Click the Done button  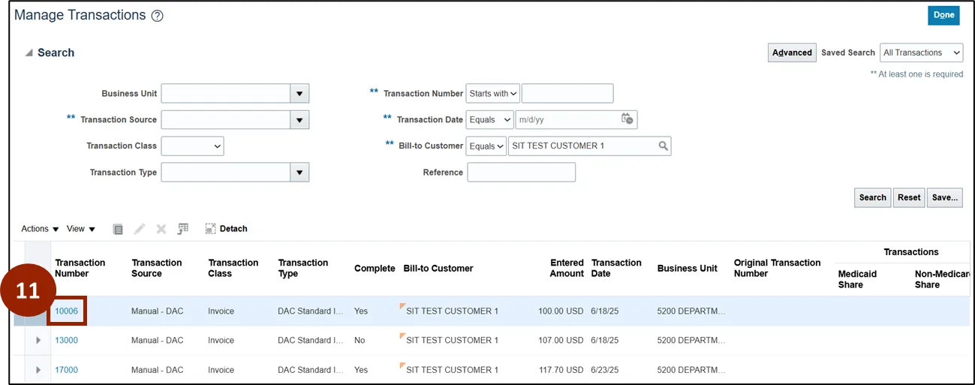click(943, 15)
